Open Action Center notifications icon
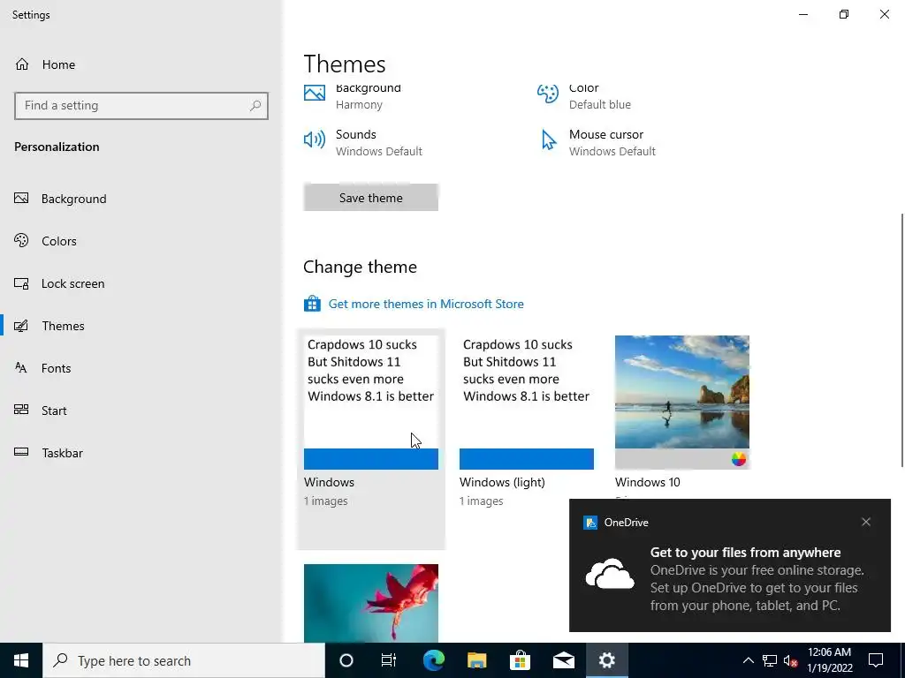This screenshot has width=905, height=678. coord(876,660)
